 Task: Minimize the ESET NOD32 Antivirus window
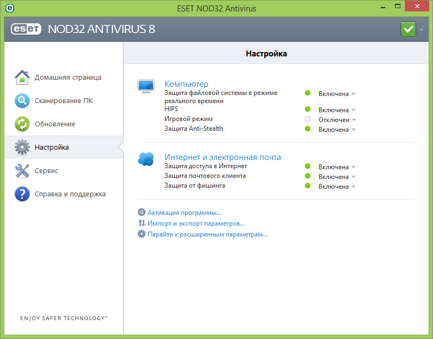click(x=383, y=7)
